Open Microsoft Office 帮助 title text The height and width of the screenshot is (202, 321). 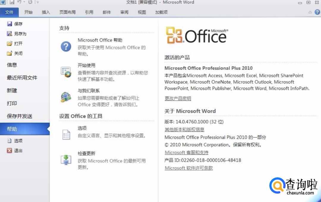point(100,40)
